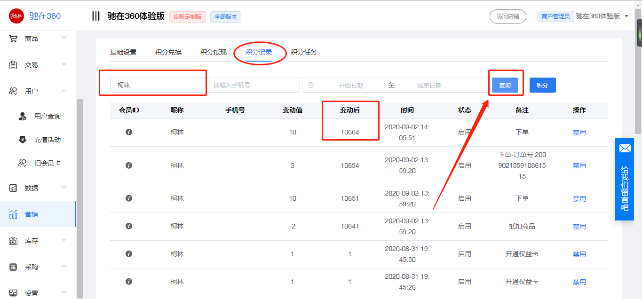Click the 众筹定制版 tag
This screenshot has height=299, width=642.
pos(188,17)
